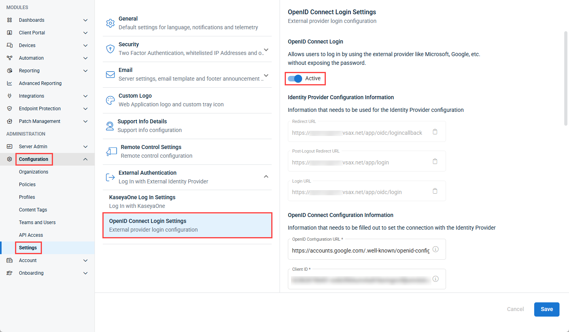This screenshot has height=332, width=569.
Task: Save the OpenID Connect settings
Action: click(546, 309)
